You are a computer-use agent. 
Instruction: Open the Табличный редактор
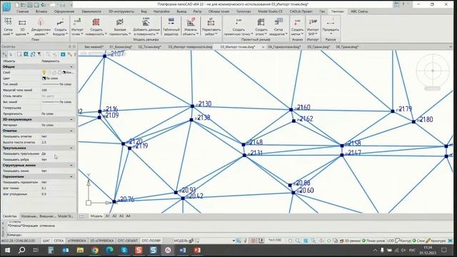[171, 26]
